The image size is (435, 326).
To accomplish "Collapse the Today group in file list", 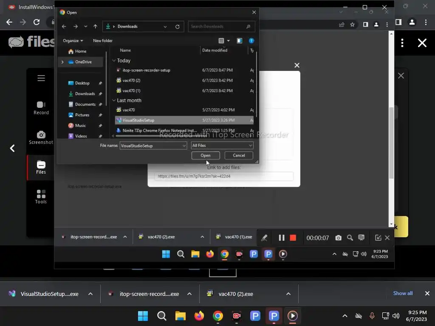I will [114, 60].
